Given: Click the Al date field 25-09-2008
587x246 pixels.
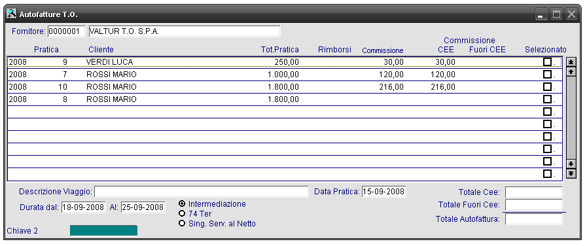Looking at the screenshot, I should coord(143,207).
